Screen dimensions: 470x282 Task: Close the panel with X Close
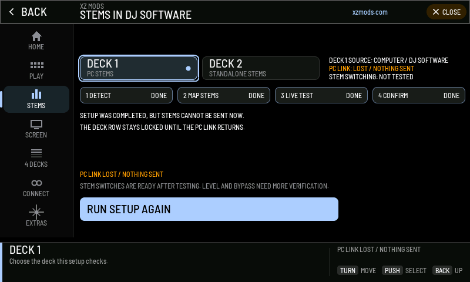click(x=446, y=12)
